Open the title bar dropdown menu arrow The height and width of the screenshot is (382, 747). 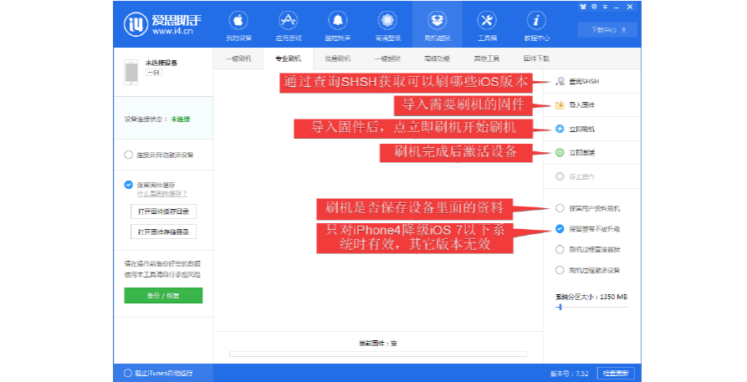pos(605,7)
